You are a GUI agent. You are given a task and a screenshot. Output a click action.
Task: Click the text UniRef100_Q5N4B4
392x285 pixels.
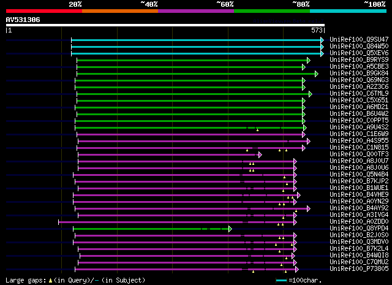click(359, 175)
